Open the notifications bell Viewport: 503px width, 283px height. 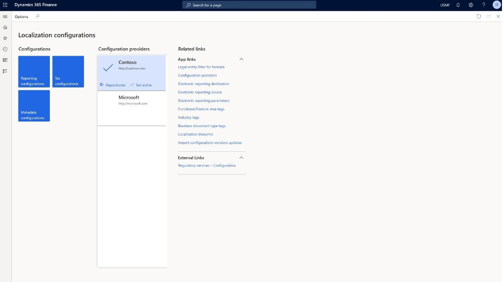tap(458, 5)
